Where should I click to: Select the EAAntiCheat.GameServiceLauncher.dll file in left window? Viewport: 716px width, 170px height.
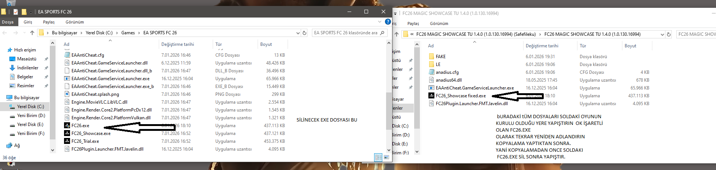point(109,63)
